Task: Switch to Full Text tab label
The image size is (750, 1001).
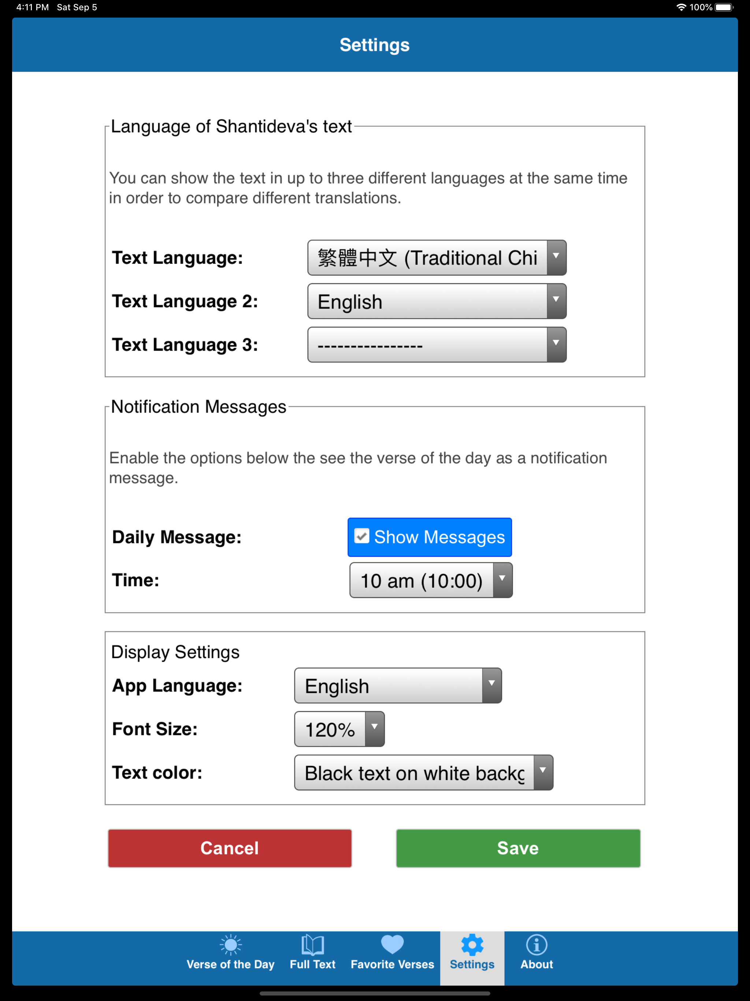Action: [x=313, y=964]
